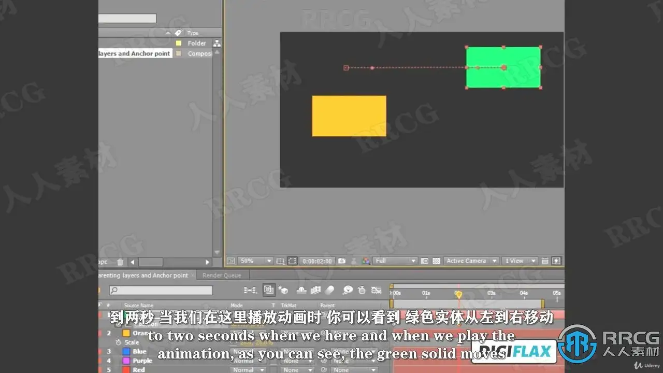Open the 50% magnification dropdown
The height and width of the screenshot is (373, 663).
(255, 261)
